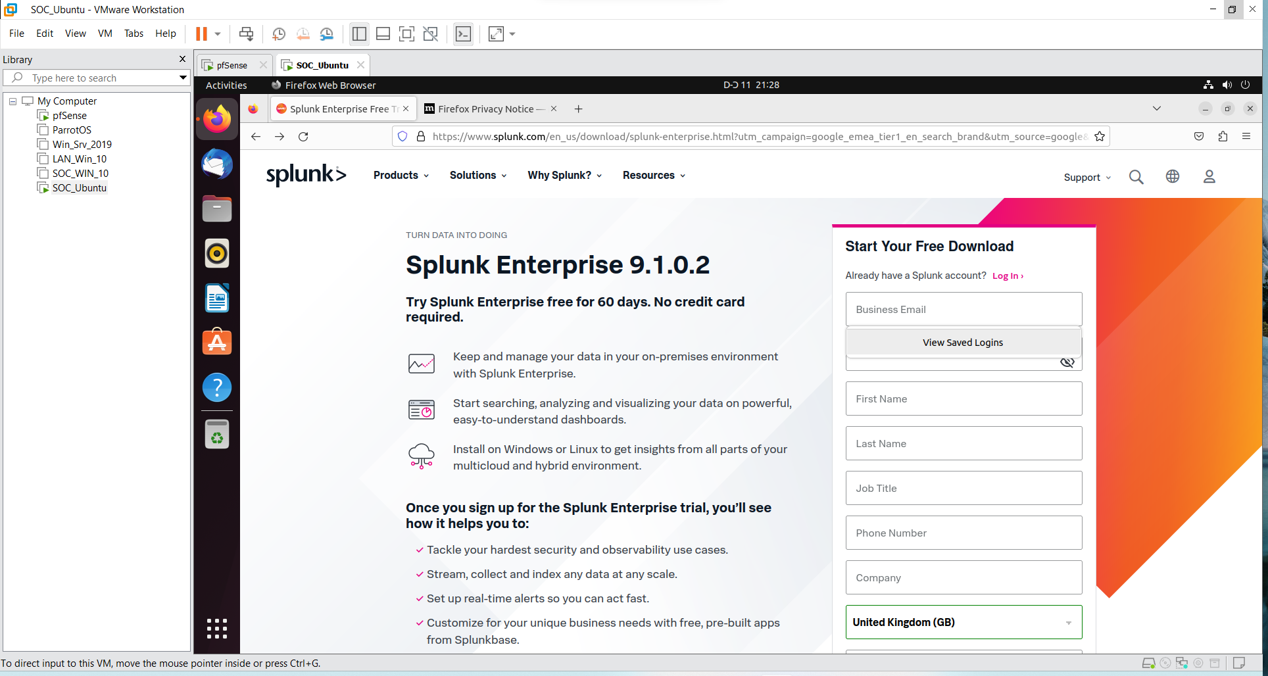Select ParrotOS in the library tree
The image size is (1268, 676).
[72, 130]
